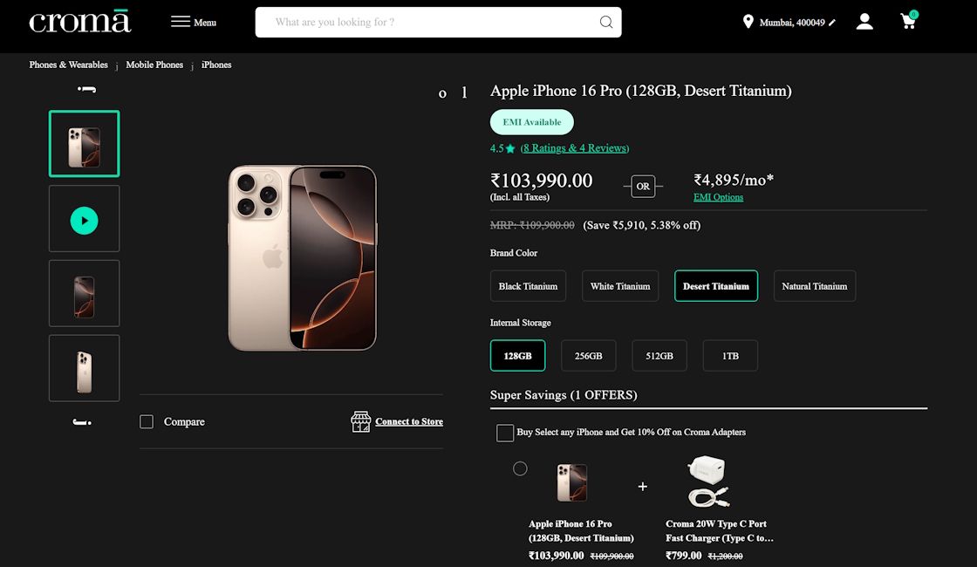
Task: Enable the Compare checkbox
Action: tap(146, 421)
